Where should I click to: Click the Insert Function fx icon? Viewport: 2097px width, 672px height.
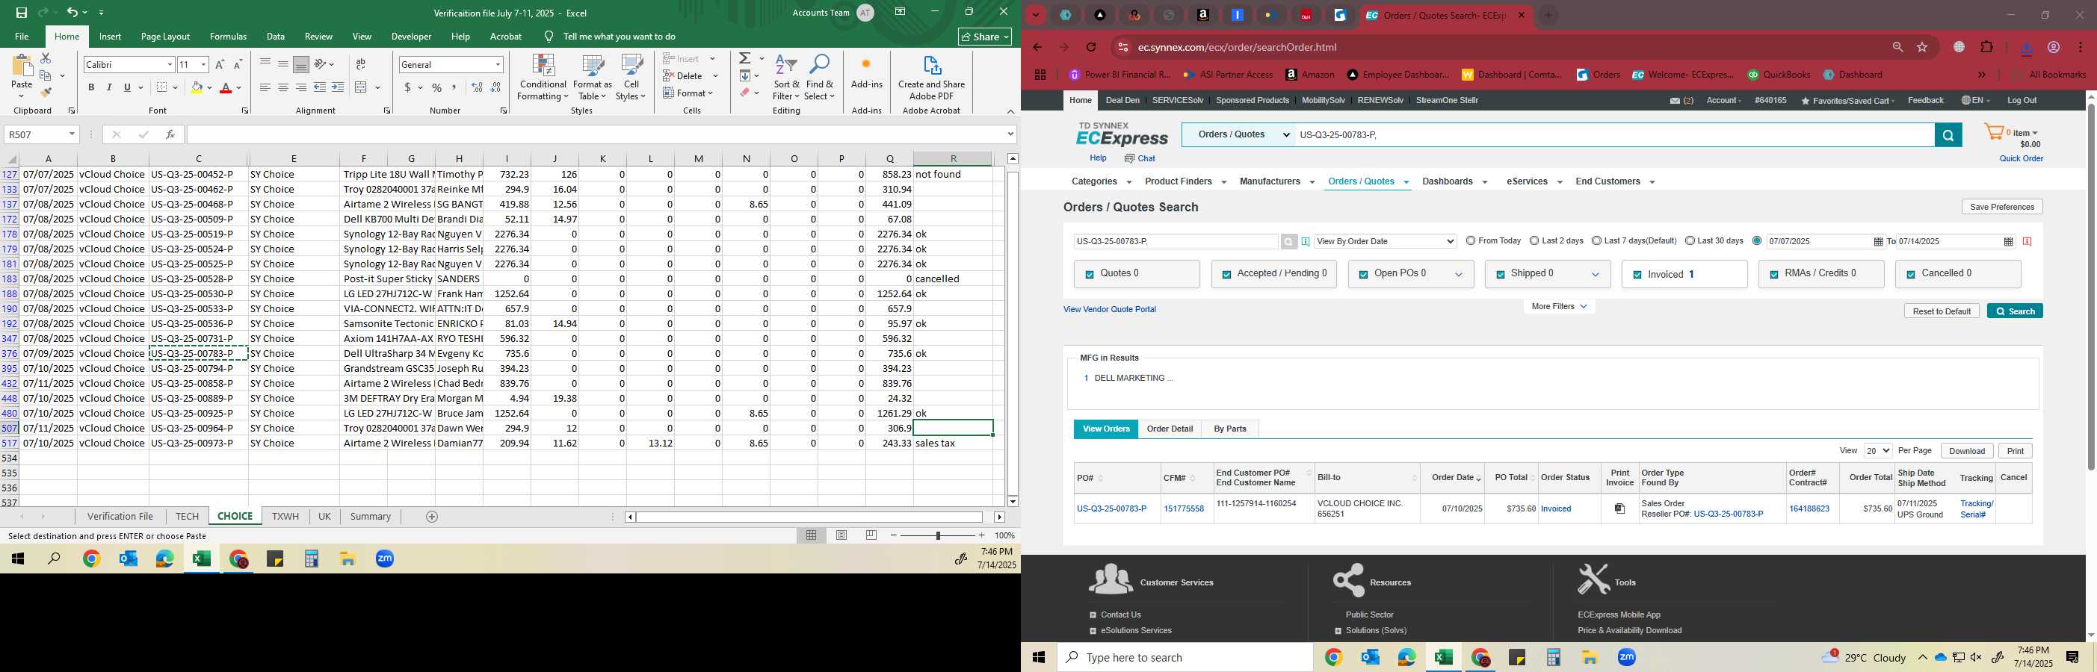coord(170,134)
